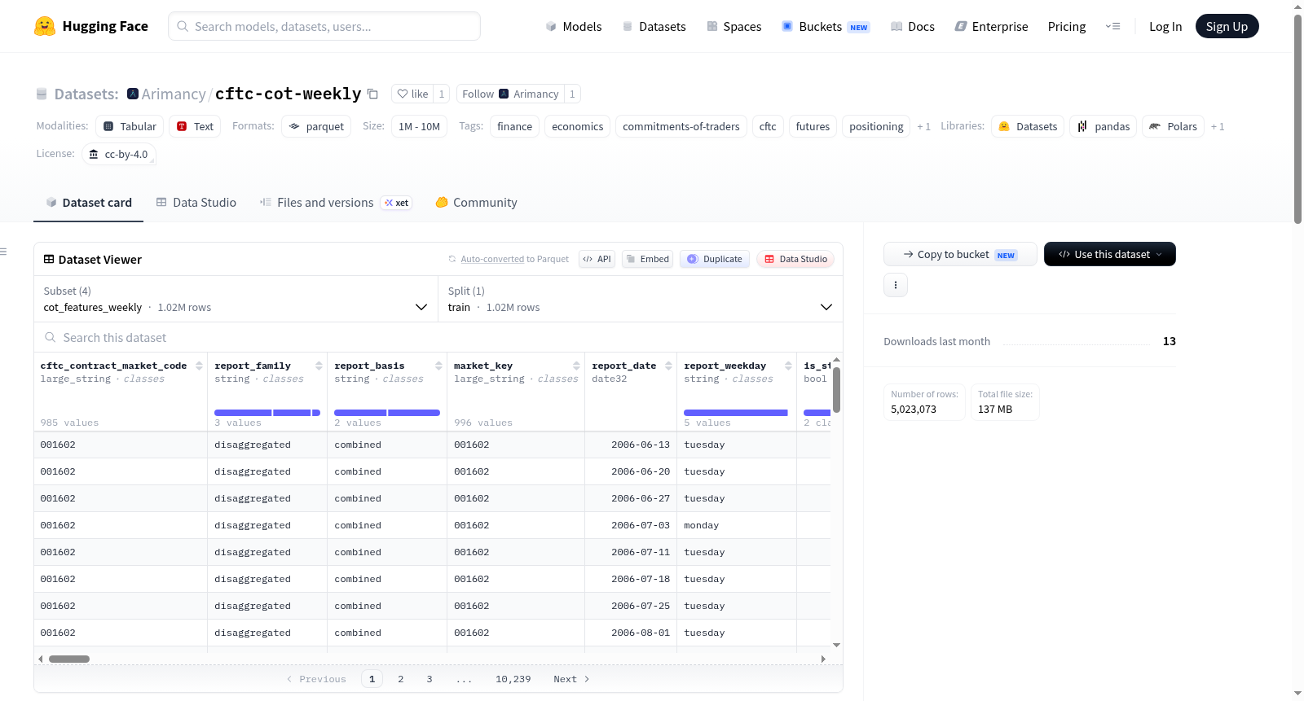Sort the report_date column
Viewport: 1304px width, 701px height.
(x=668, y=366)
